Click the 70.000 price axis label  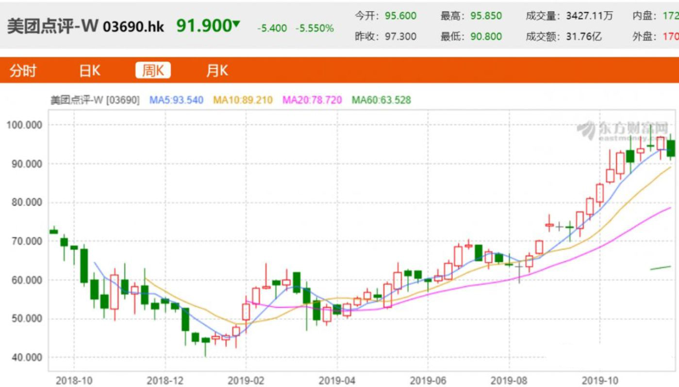27,242
